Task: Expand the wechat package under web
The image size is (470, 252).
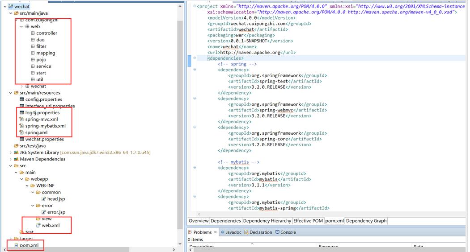Action: point(21,86)
